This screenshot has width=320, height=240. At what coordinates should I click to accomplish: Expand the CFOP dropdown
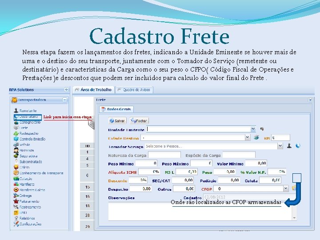click(x=286, y=188)
